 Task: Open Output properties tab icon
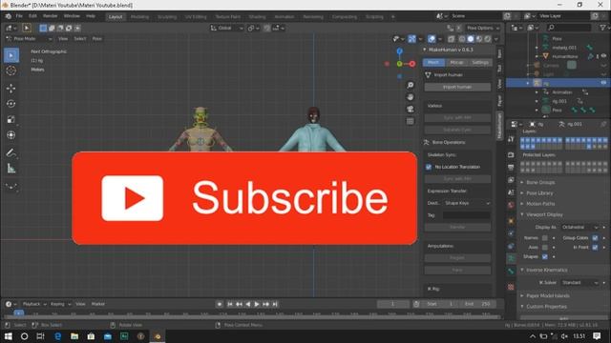[511, 168]
